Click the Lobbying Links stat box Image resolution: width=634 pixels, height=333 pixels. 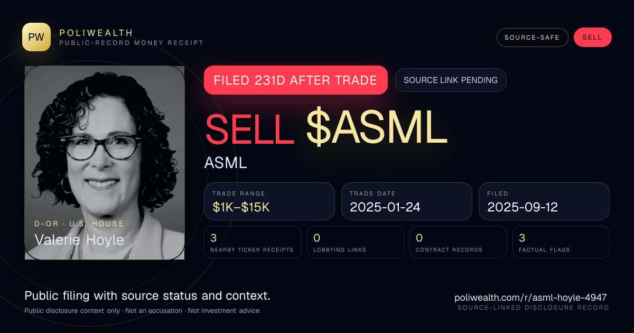click(x=356, y=242)
